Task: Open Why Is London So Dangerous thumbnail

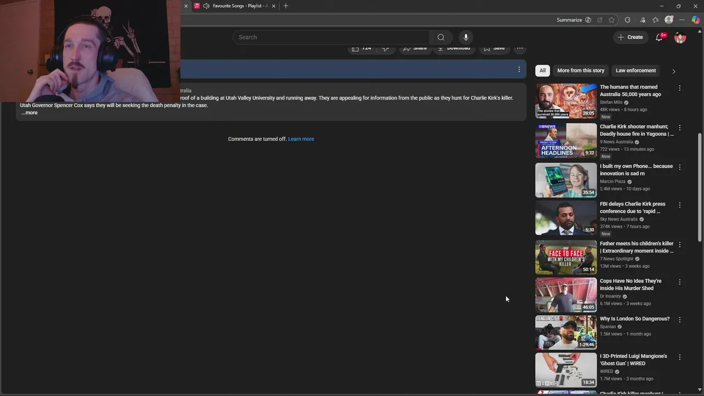Action: [x=566, y=332]
